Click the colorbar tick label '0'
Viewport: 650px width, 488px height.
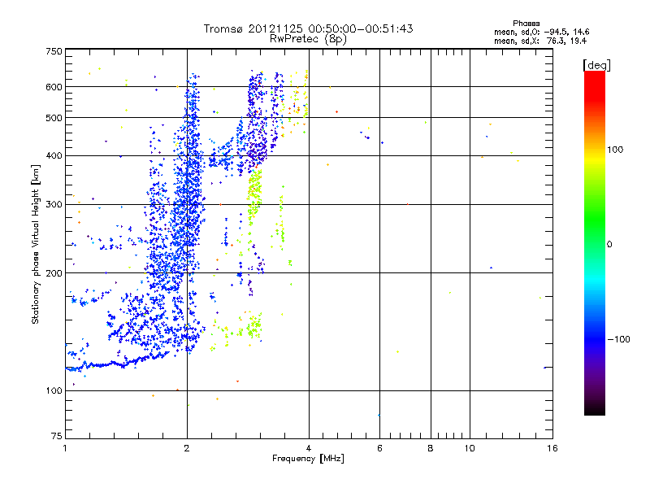(609, 245)
